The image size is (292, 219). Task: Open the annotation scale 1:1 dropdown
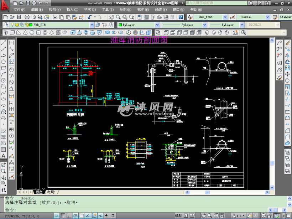[x=240, y=215]
